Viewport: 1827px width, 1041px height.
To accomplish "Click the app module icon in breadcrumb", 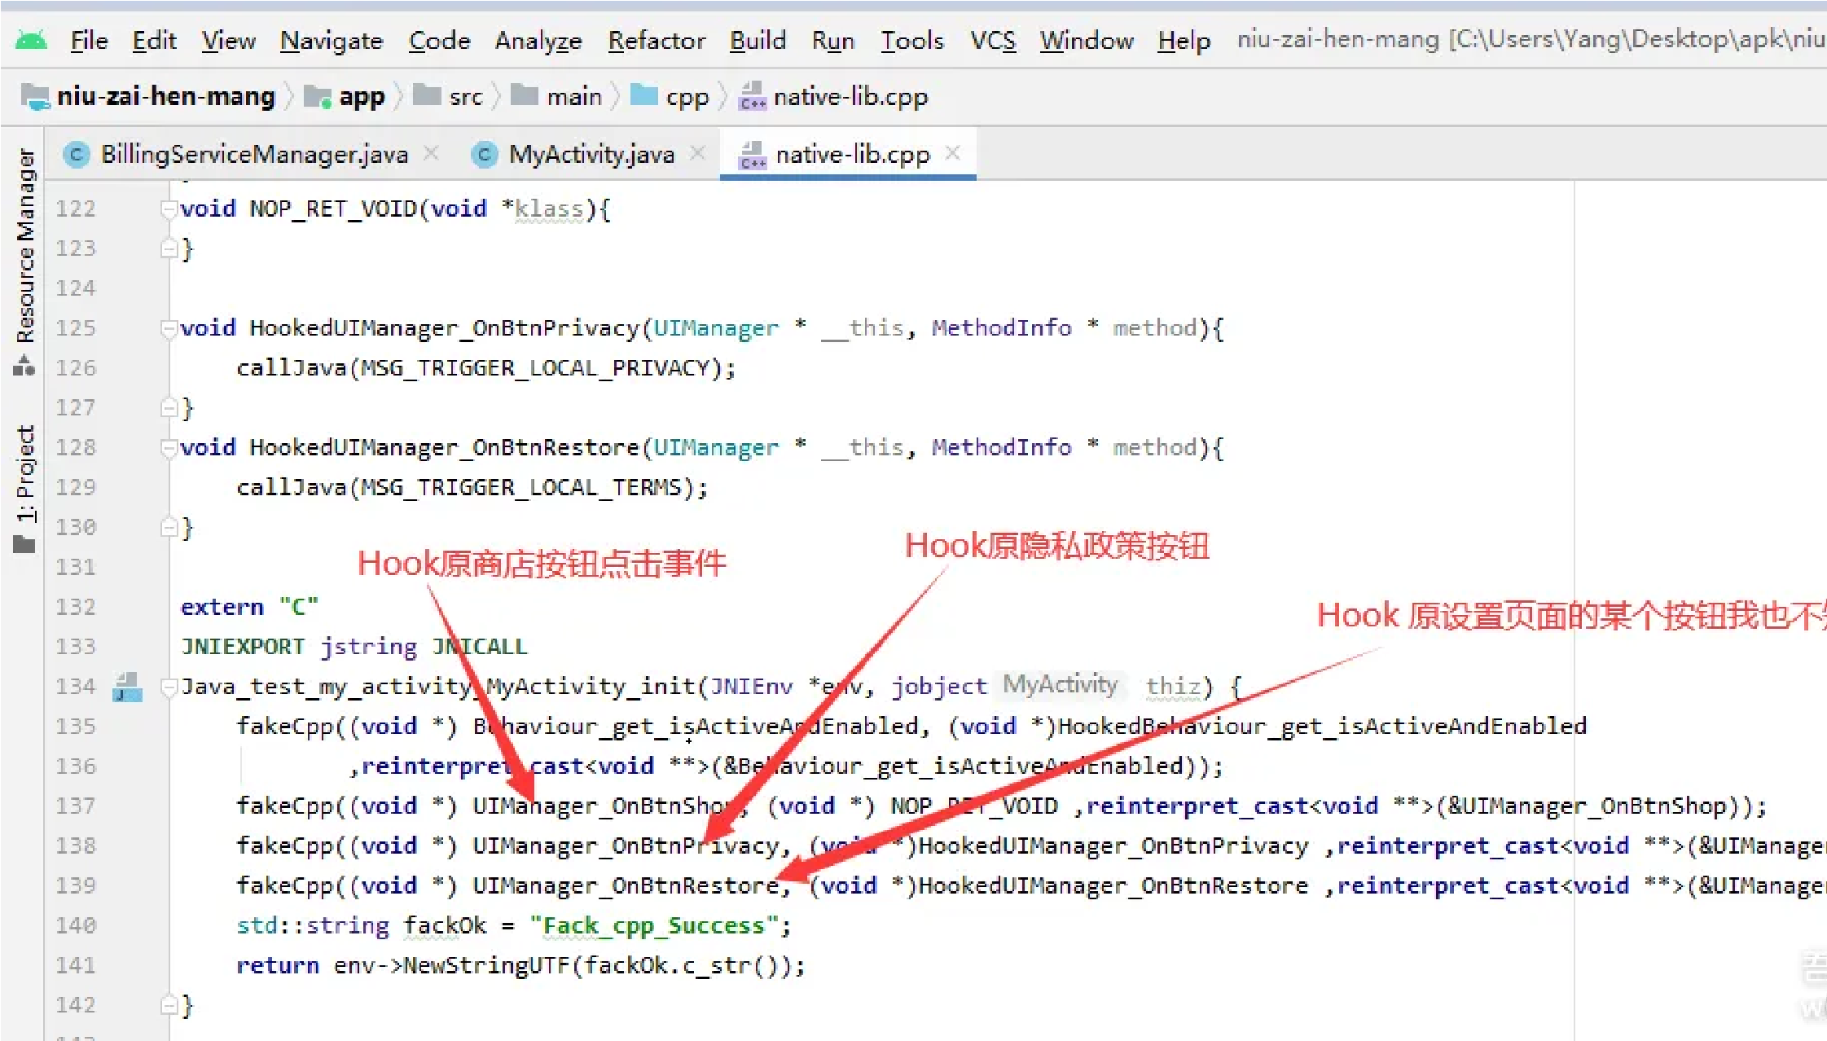I will (x=317, y=97).
